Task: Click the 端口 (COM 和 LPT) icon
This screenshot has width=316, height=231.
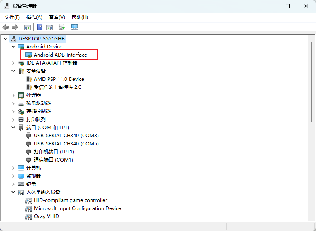Action: pyautogui.click(x=21, y=128)
